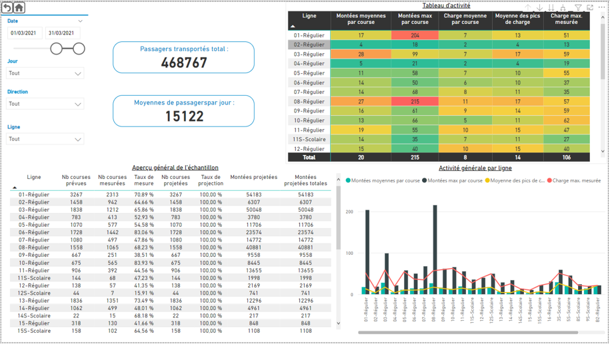This screenshot has height=344, width=610.
Task: Click the drill up arrow icon
Action: [x=528, y=7]
